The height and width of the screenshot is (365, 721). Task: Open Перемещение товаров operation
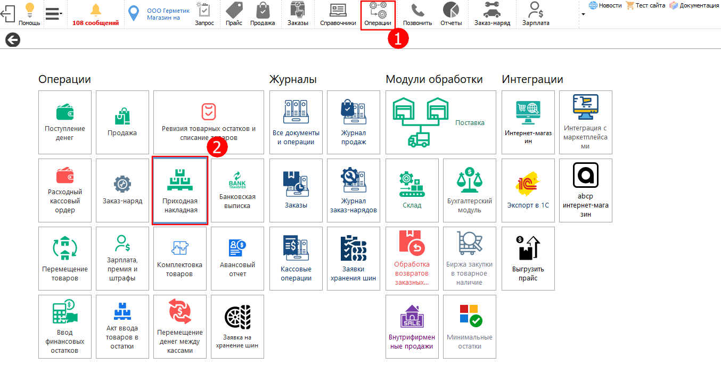click(65, 259)
